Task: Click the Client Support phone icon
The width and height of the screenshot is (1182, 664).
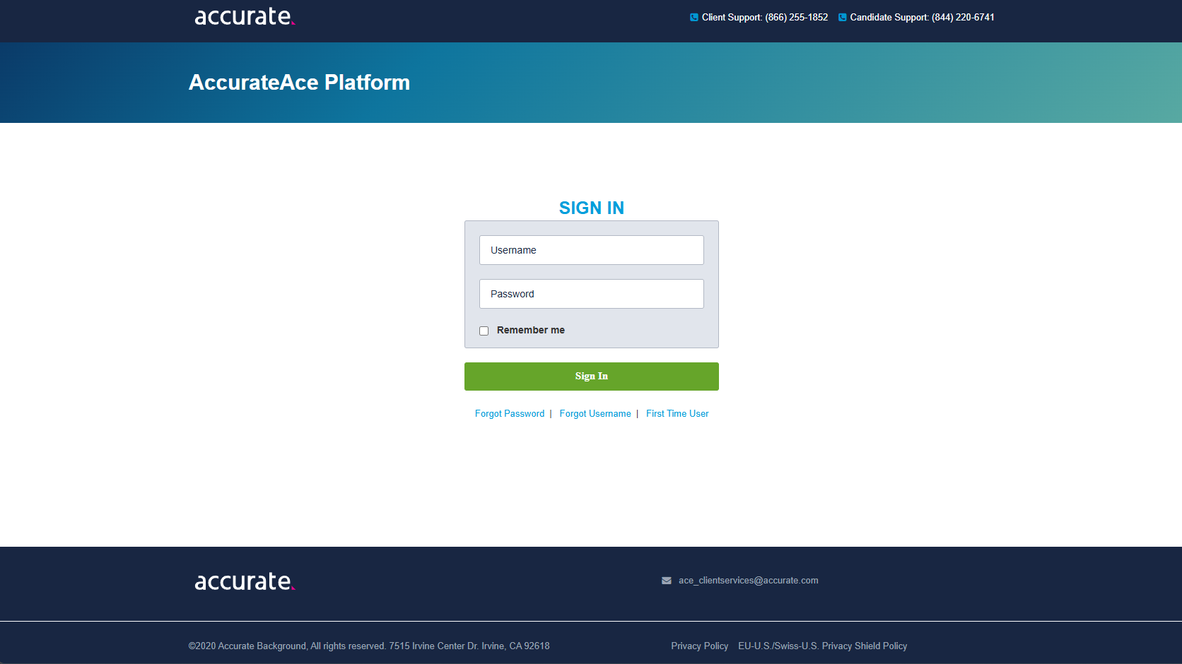Action: pyautogui.click(x=694, y=18)
